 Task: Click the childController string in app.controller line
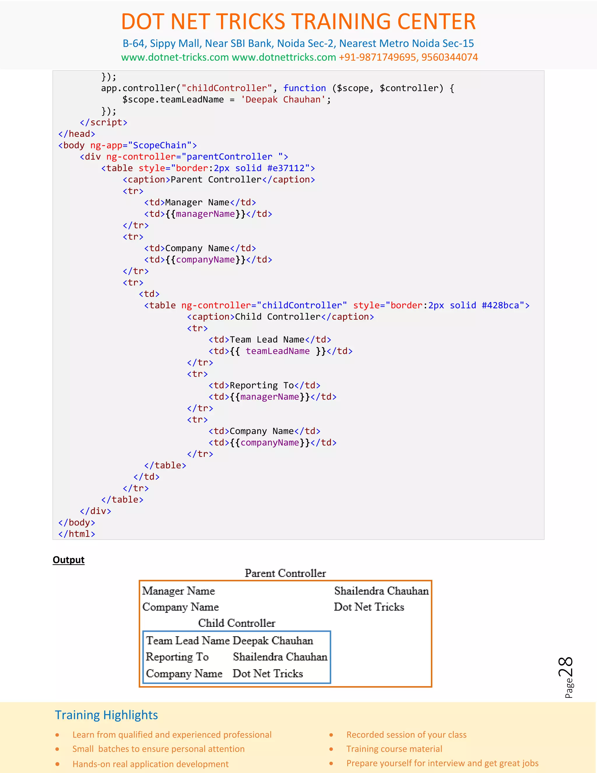[226, 88]
